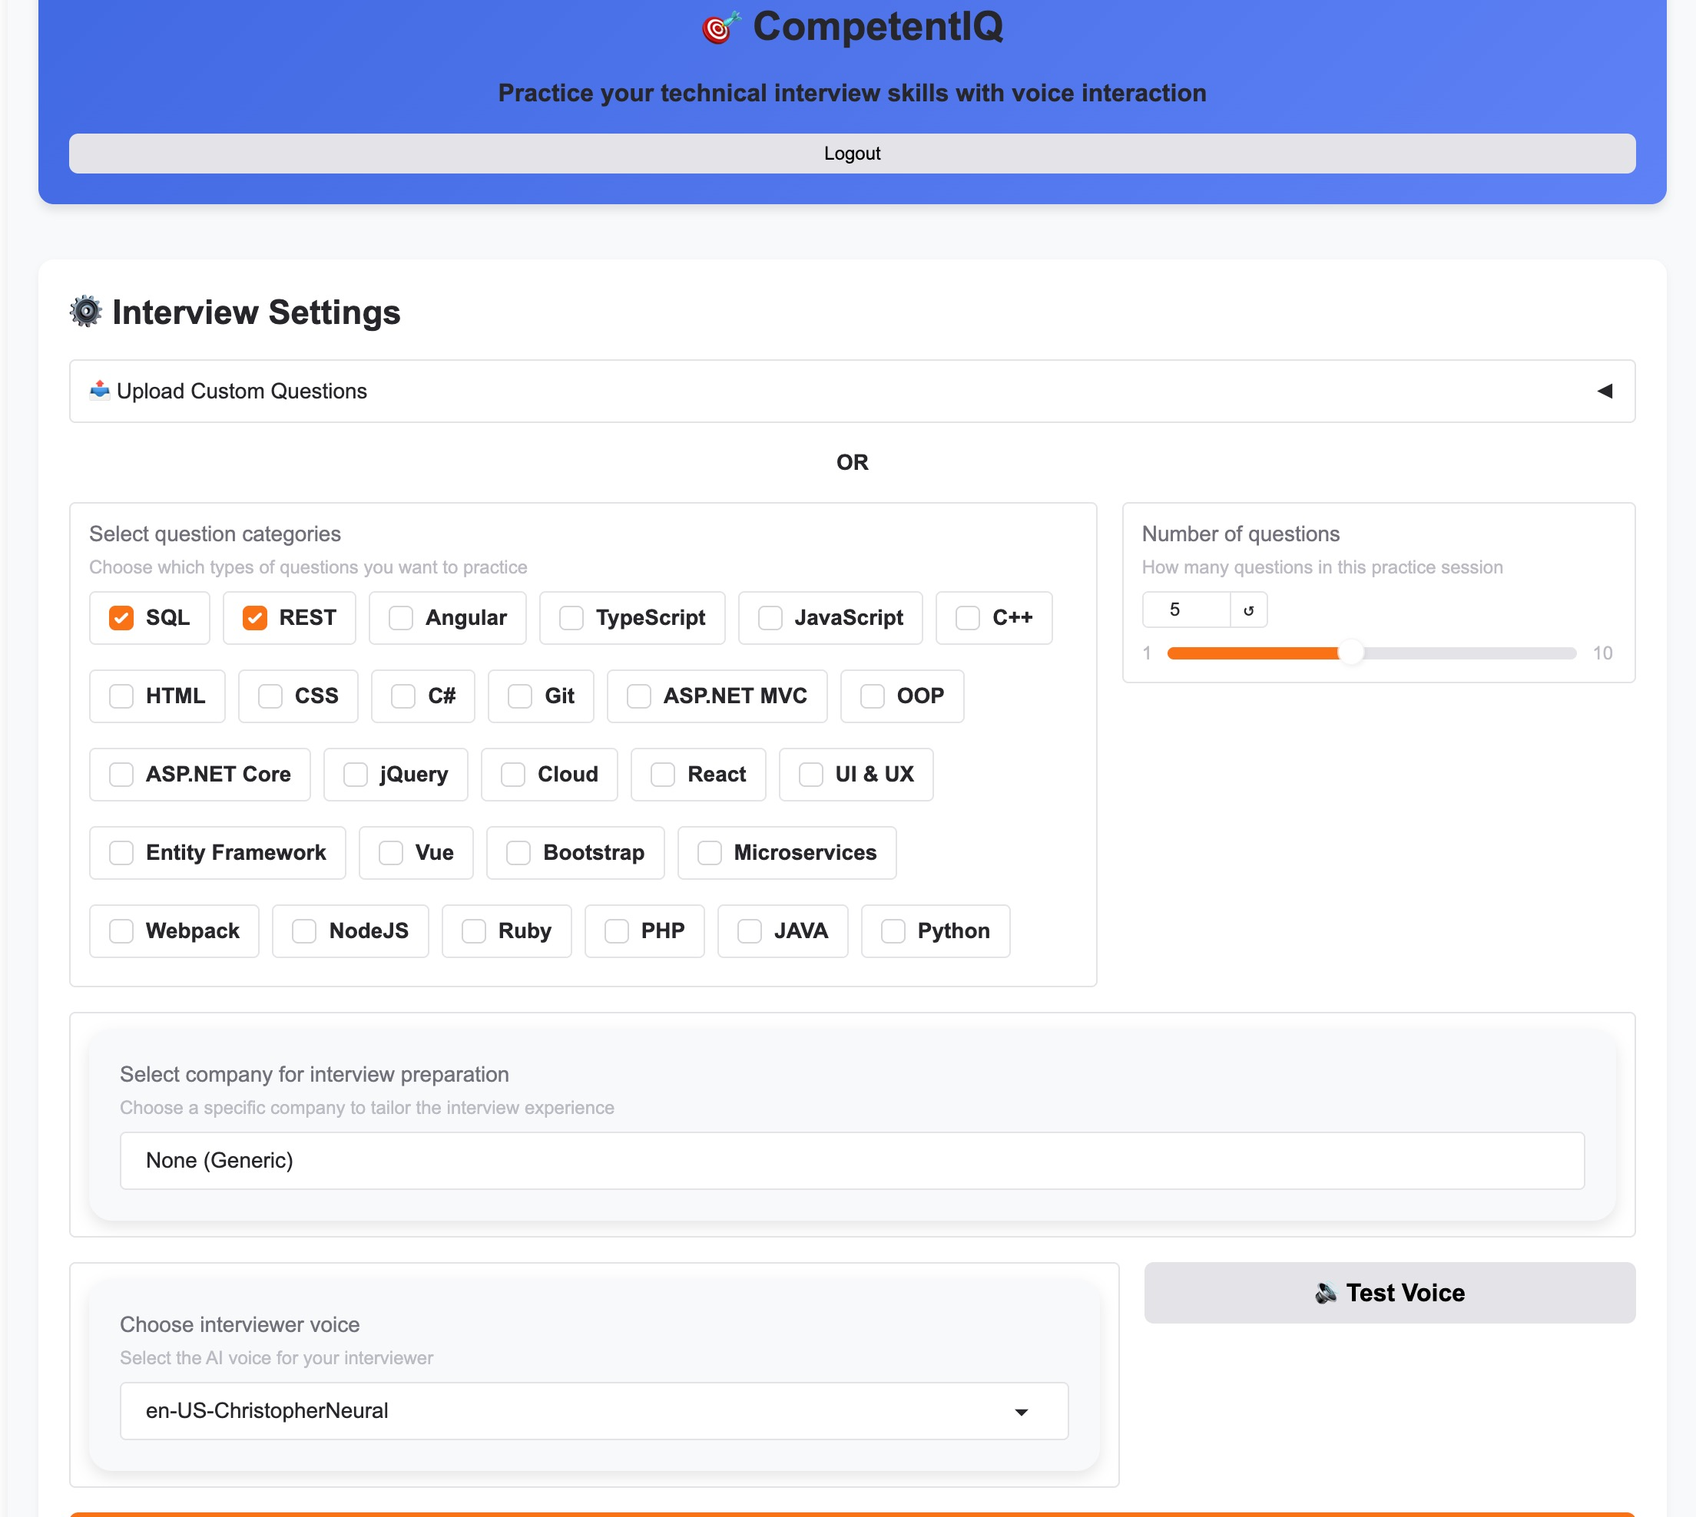Enable the JavaScript question category

point(769,618)
